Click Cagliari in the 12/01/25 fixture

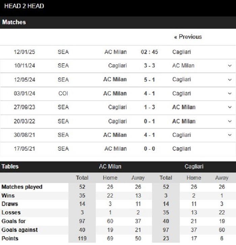181,52
